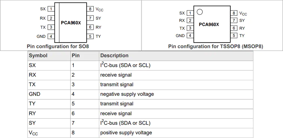Viewport: 283px width, 138px height.
Task: Click 'Pin configuration for SO8' caption
Action: tap(58, 46)
